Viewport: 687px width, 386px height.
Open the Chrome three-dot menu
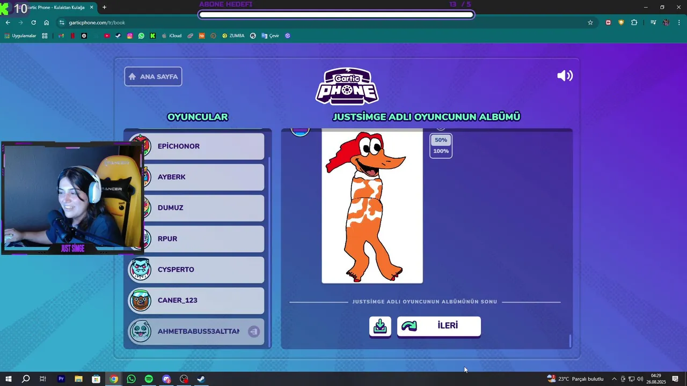pos(679,23)
